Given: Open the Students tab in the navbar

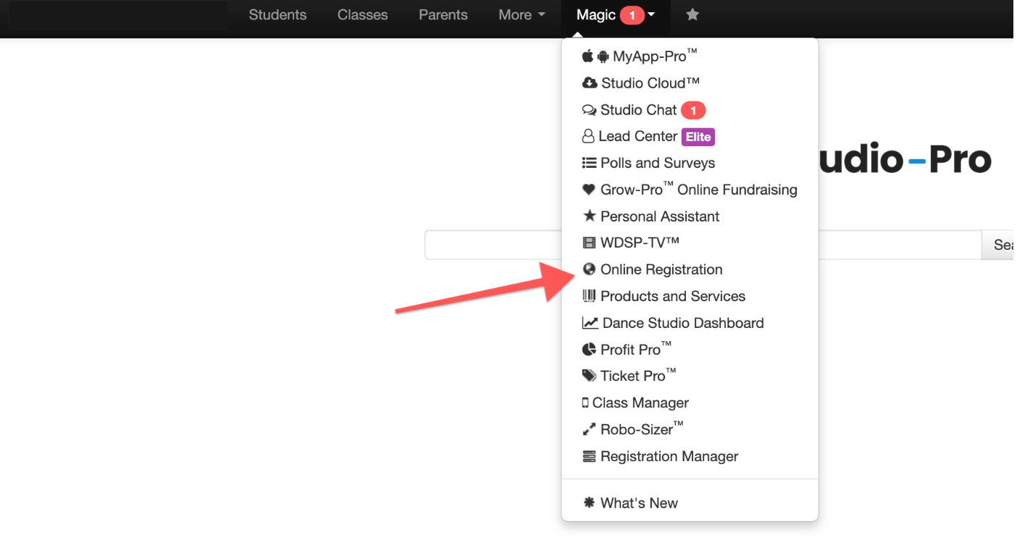Looking at the screenshot, I should [x=277, y=14].
